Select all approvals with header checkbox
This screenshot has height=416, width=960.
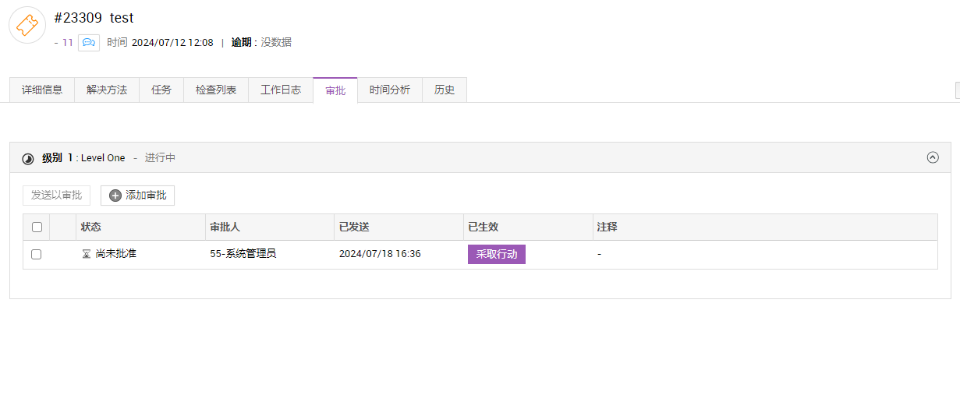[37, 227]
